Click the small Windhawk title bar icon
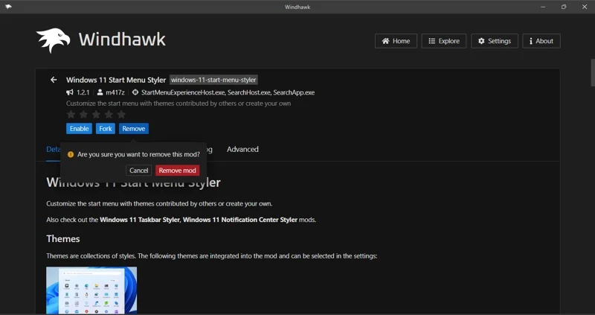The width and height of the screenshot is (595, 315). pos(8,7)
